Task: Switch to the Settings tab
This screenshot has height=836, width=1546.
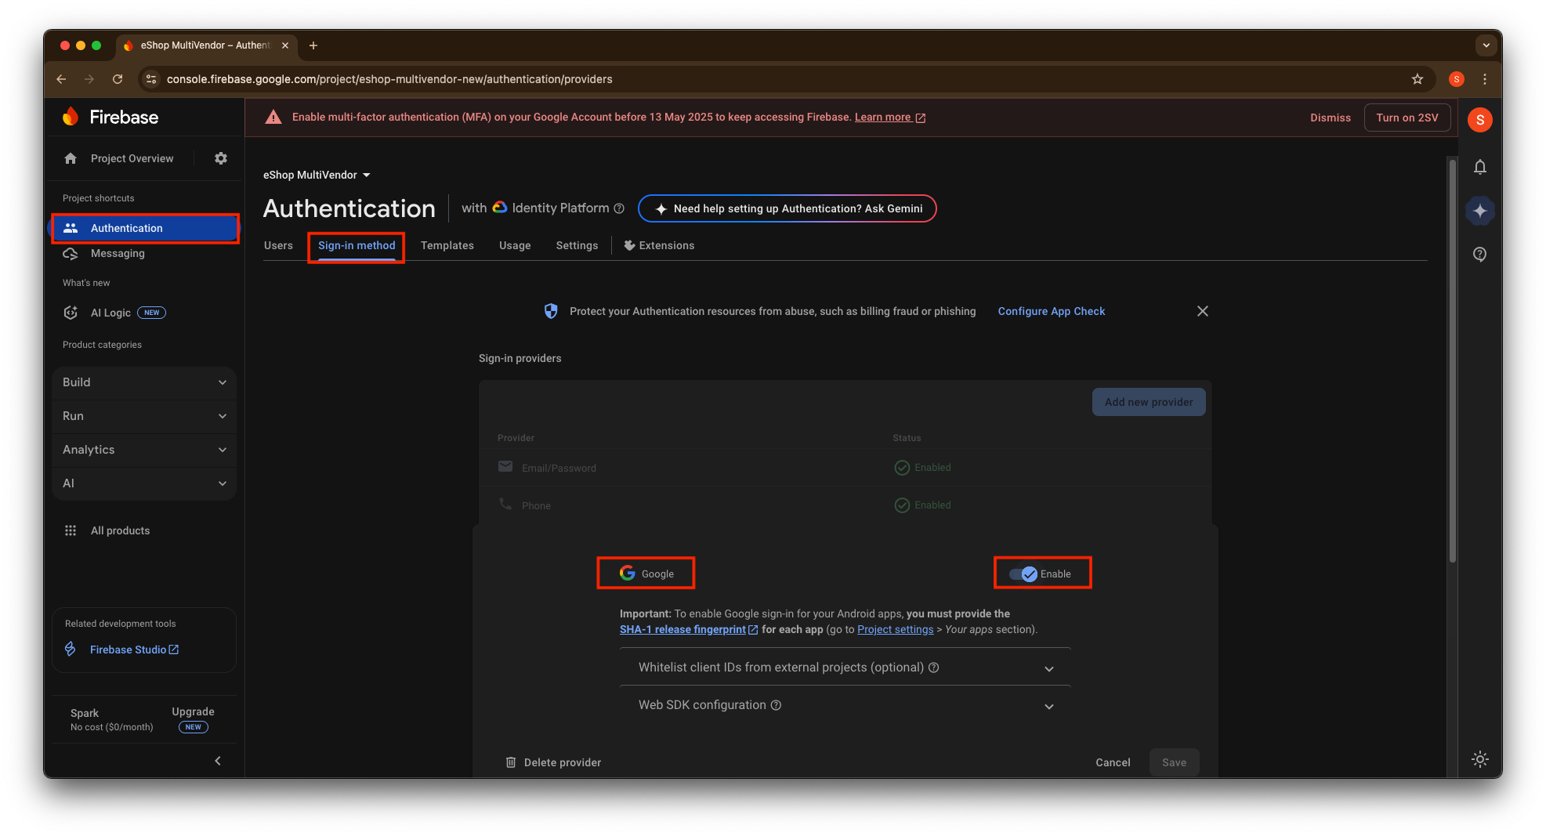Action: 577,245
